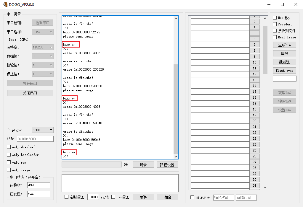Open the 数据位 dropdown showing 8

[43, 56]
